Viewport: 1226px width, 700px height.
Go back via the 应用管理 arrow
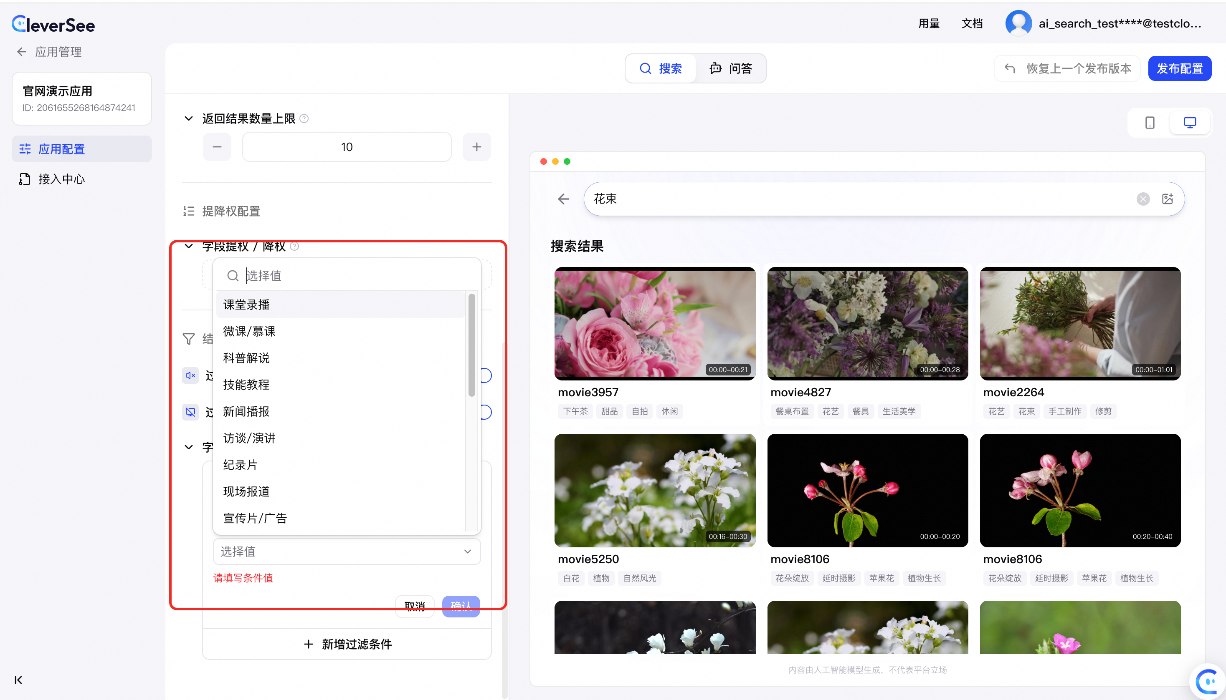tap(21, 52)
